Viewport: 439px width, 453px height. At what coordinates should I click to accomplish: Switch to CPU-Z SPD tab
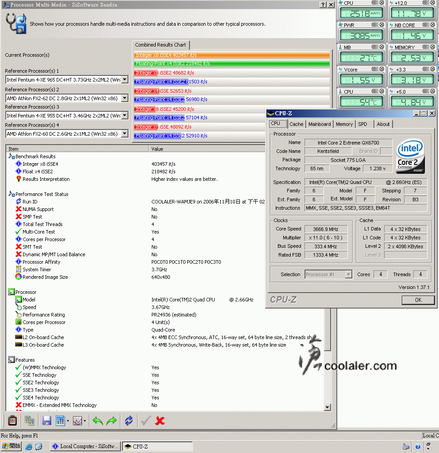click(362, 124)
